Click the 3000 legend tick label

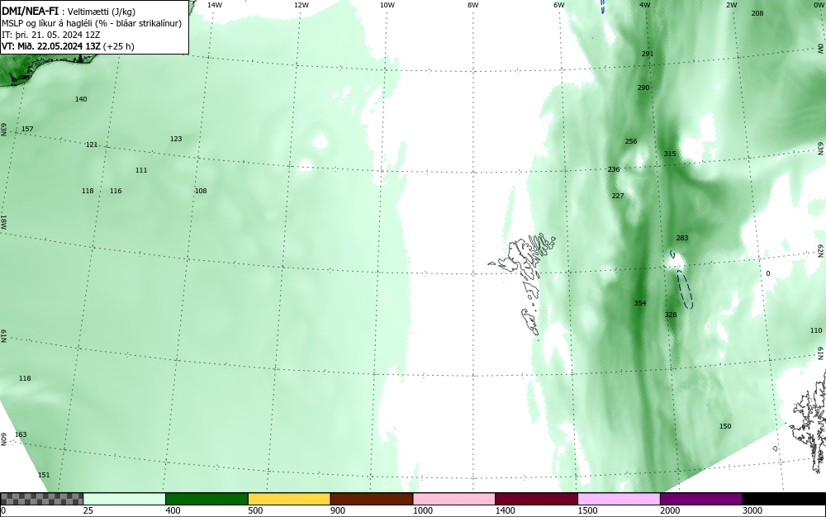coord(752,510)
